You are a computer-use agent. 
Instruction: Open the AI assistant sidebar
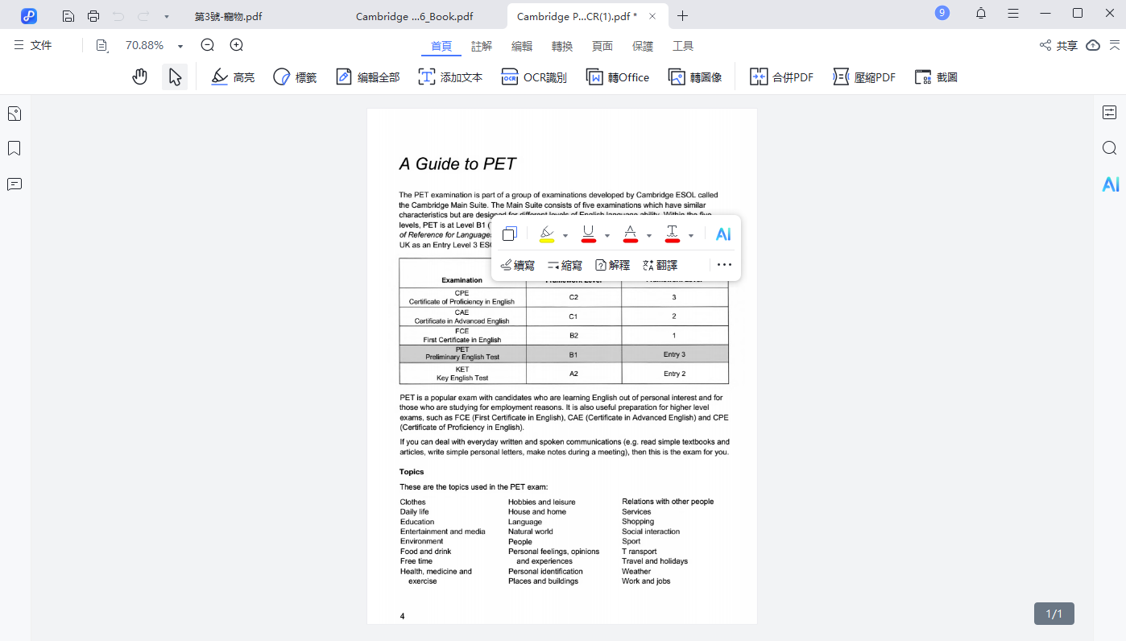pyautogui.click(x=1111, y=184)
